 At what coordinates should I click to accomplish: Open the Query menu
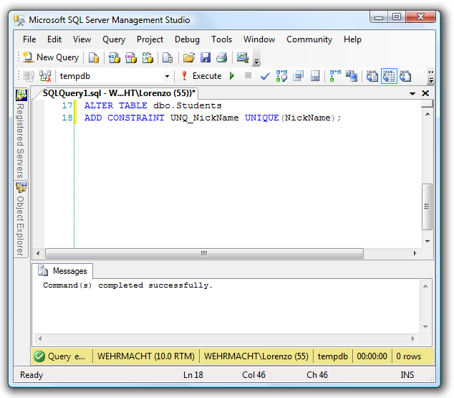pos(114,39)
